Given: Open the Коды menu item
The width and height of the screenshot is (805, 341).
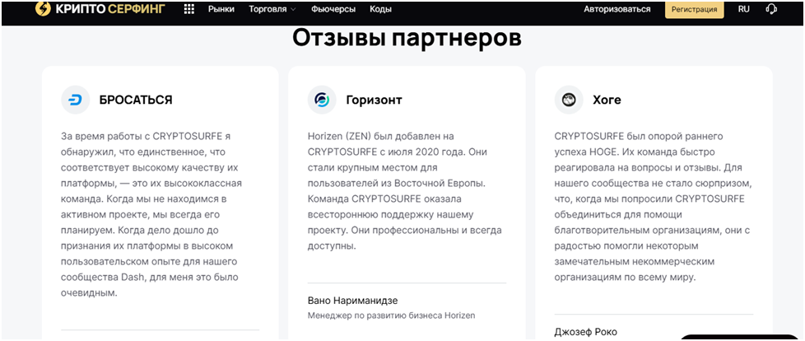Looking at the screenshot, I should 380,9.
